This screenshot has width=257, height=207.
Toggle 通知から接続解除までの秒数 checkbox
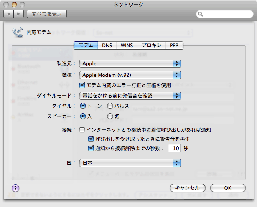91,148
